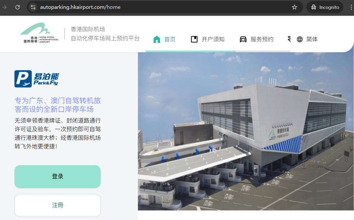Open site information icon beside the URL

(x=33, y=7)
